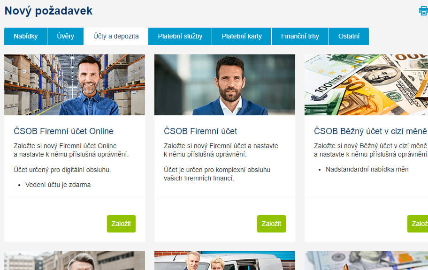Click the businessman in blue suit image
This screenshot has height=270, width=428.
click(x=225, y=85)
